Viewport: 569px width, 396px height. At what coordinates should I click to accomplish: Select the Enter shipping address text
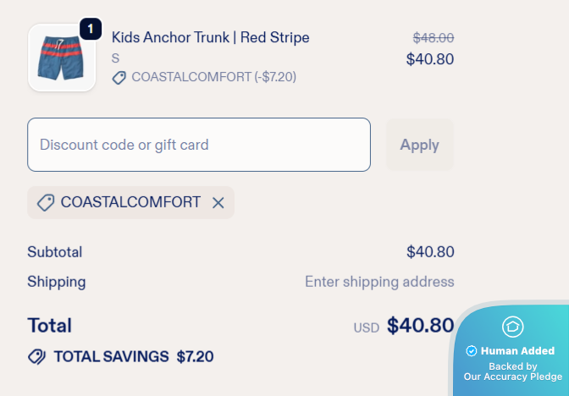[379, 282]
